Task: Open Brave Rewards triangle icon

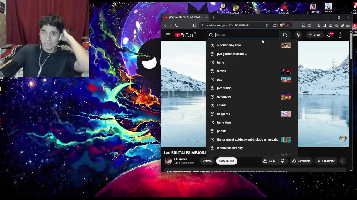Action: click(x=288, y=25)
